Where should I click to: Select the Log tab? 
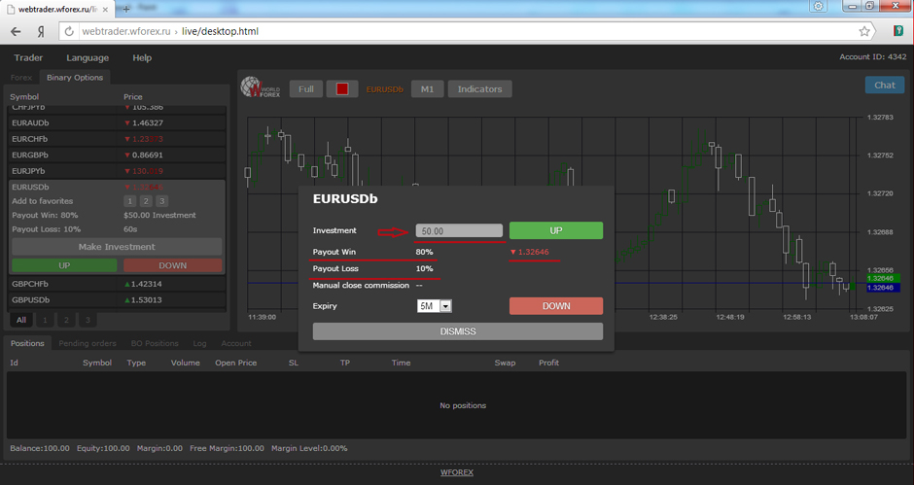(x=200, y=343)
